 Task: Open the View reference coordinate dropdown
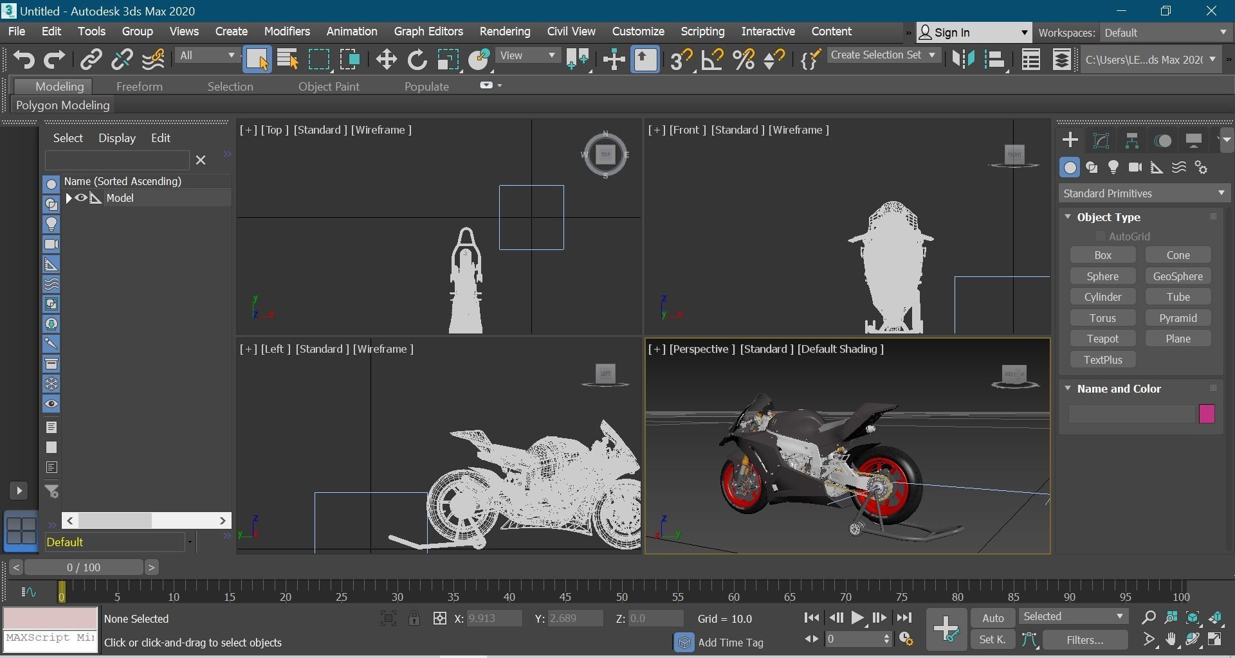pyautogui.click(x=527, y=56)
